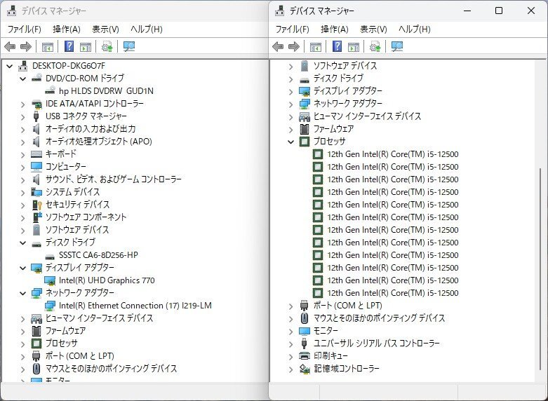Click the back arrow in left window toolbar

10,47
